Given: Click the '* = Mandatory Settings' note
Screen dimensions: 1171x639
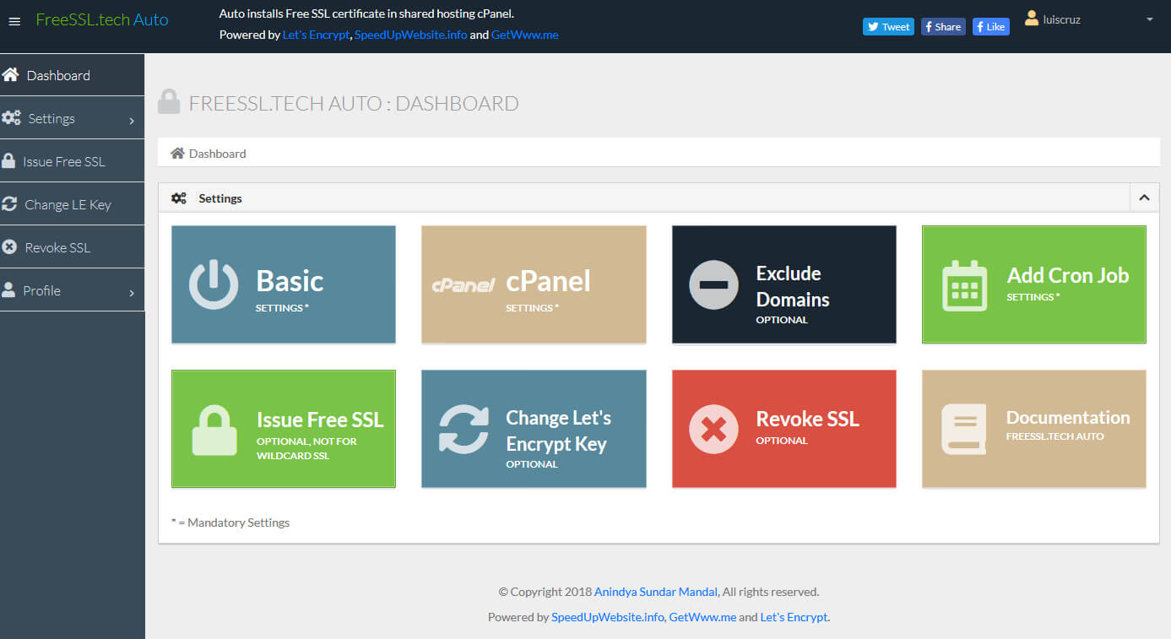Looking at the screenshot, I should point(230,523).
